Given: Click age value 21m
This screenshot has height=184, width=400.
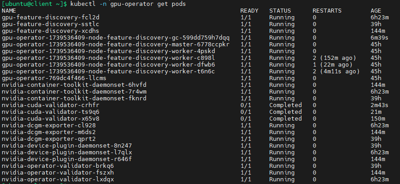Looking at the screenshot, I should coord(376,112).
